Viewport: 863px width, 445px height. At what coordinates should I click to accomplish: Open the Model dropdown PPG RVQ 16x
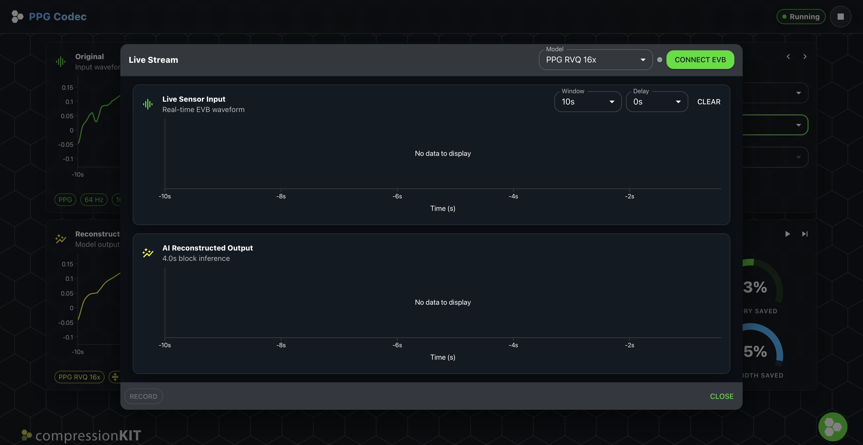tap(595, 60)
